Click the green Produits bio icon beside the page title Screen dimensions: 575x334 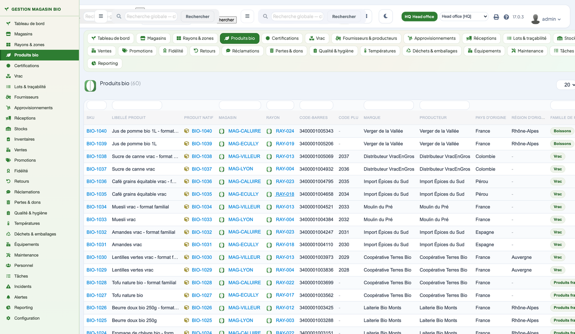(x=90, y=86)
